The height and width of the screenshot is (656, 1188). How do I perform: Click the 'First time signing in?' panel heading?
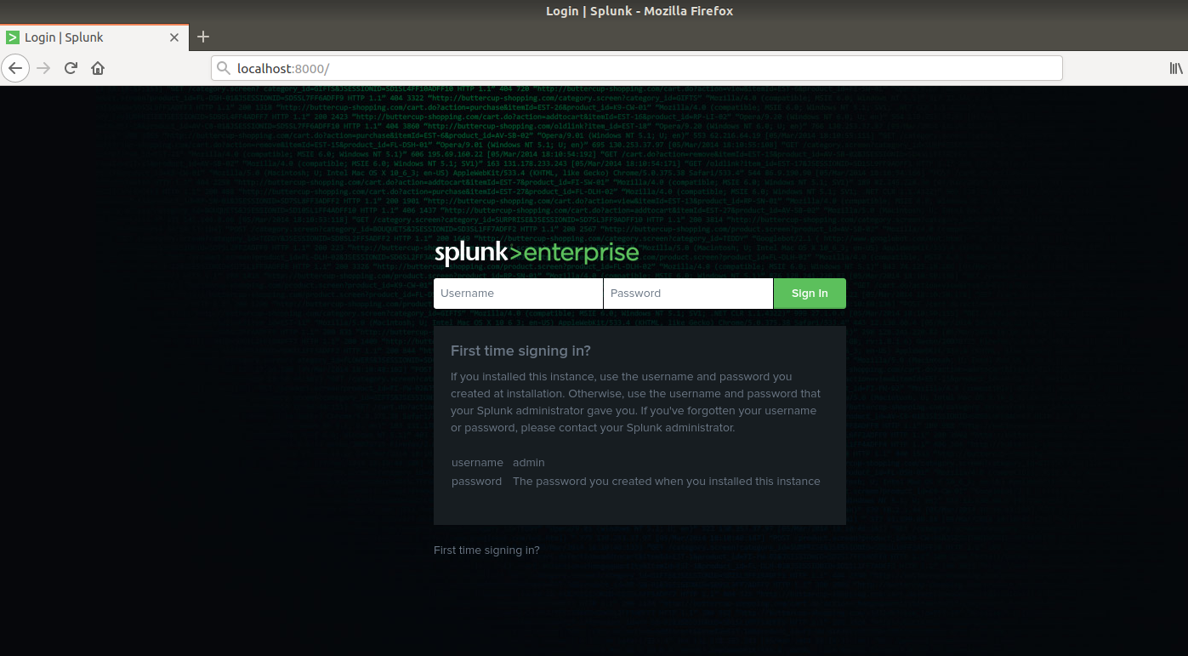point(520,351)
